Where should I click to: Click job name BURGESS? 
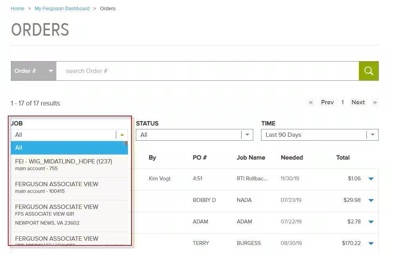[x=249, y=243]
